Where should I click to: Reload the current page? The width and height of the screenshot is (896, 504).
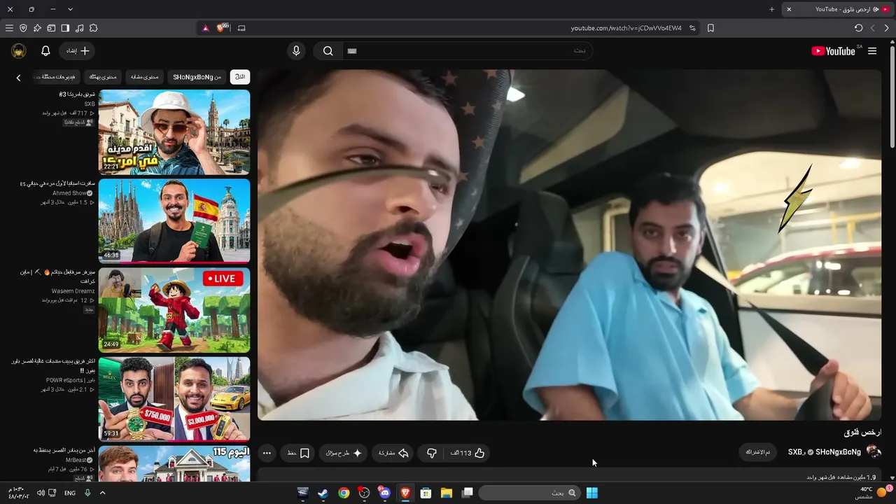[x=858, y=28]
